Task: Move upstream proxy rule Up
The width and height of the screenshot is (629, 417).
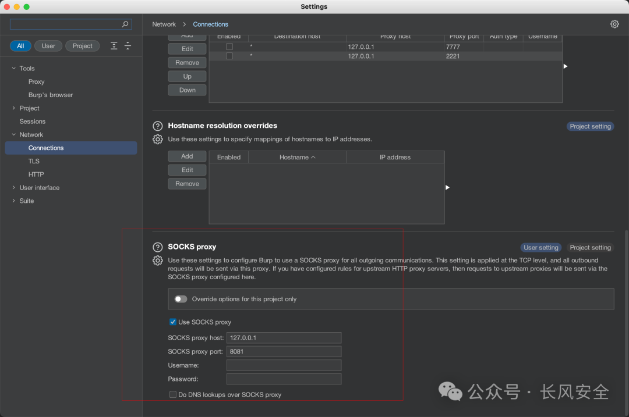Action: coord(188,76)
